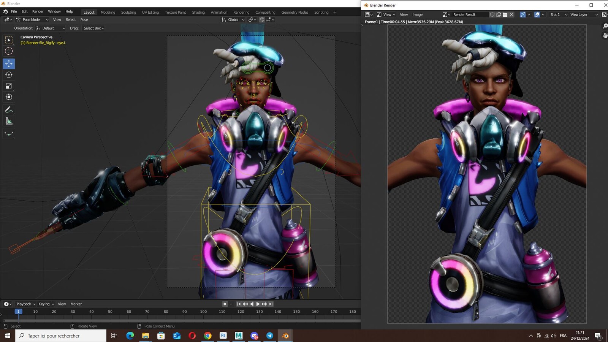Toggle the display channels button in Render header
The height and width of the screenshot is (342, 608).
(x=604, y=14)
